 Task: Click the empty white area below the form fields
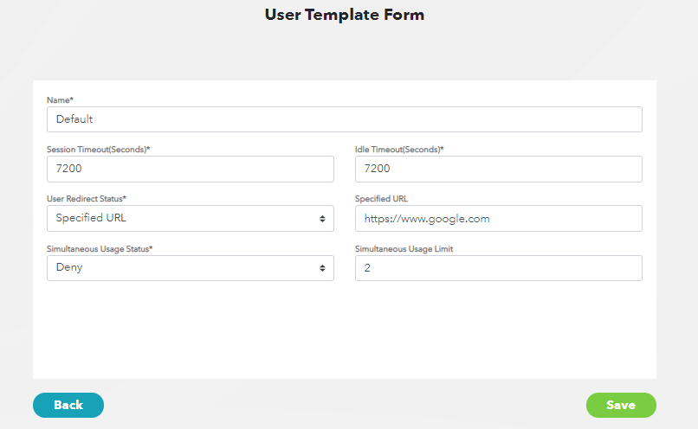(344, 333)
